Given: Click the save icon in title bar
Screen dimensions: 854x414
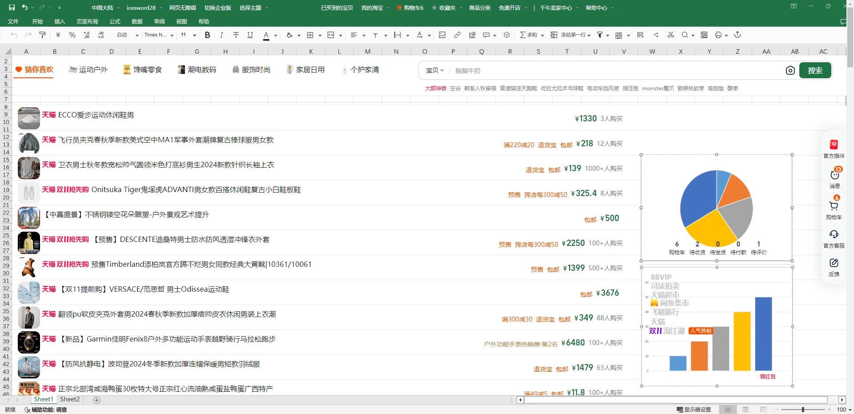Looking at the screenshot, I should click(x=12, y=8).
